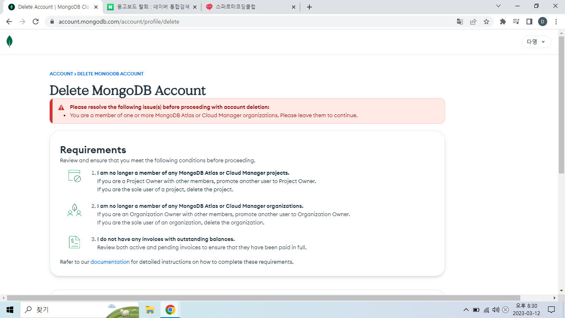Click the red warning triangle icon
565x318 pixels.
[61, 107]
